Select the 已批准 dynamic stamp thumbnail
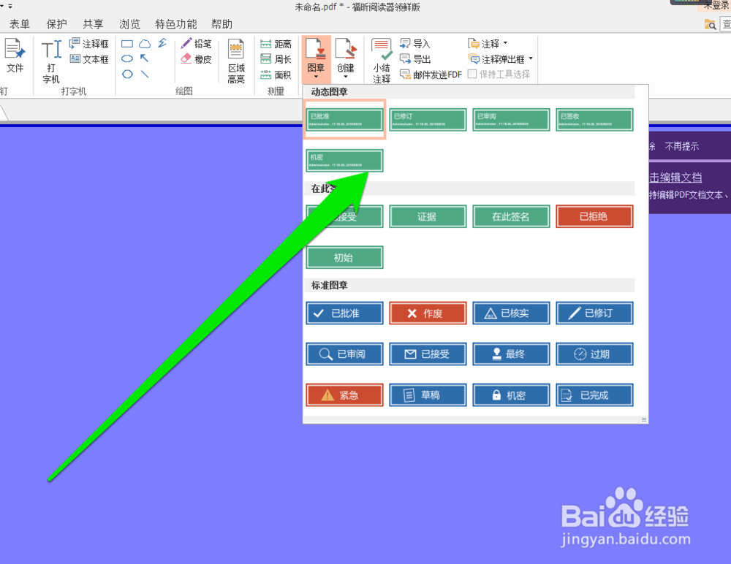Viewport: 731px width, 564px height. pyautogui.click(x=344, y=119)
